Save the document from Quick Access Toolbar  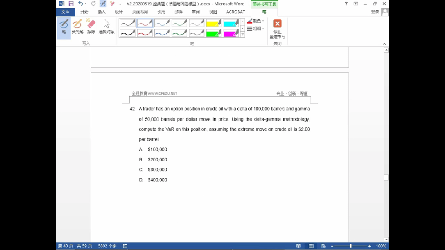[x=71, y=4]
